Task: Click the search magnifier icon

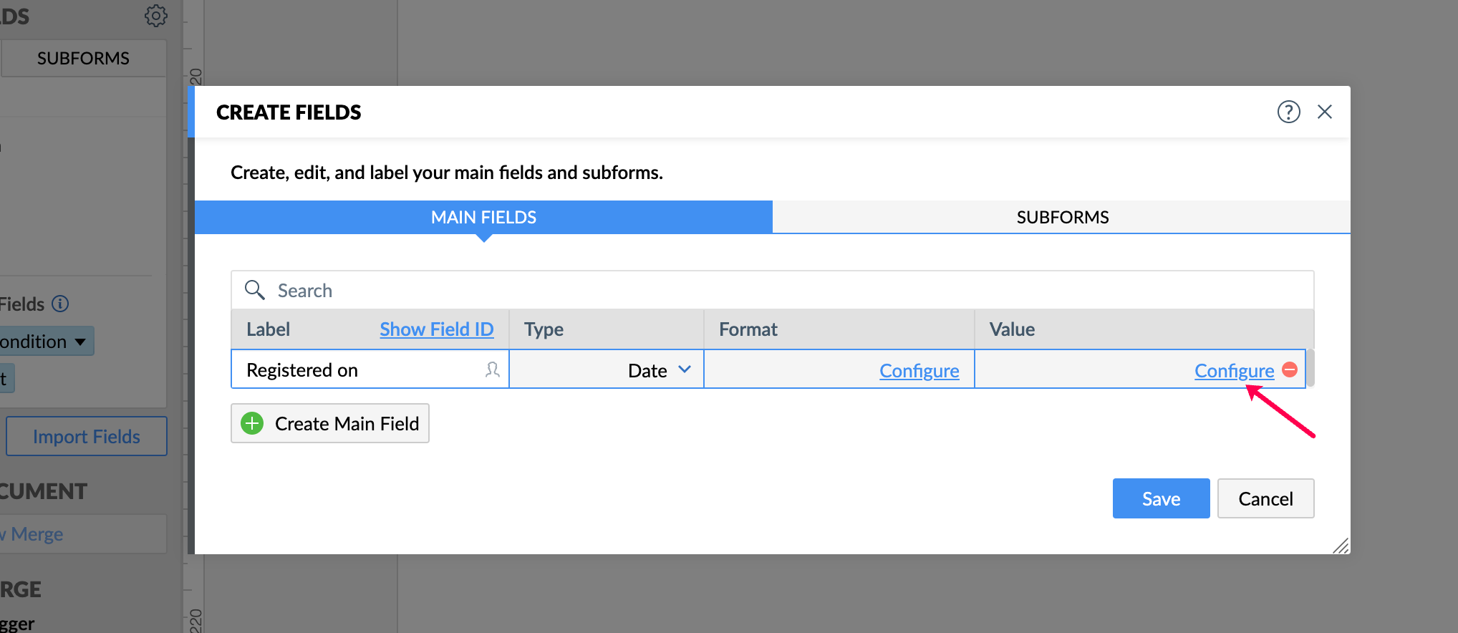Action: [x=255, y=290]
